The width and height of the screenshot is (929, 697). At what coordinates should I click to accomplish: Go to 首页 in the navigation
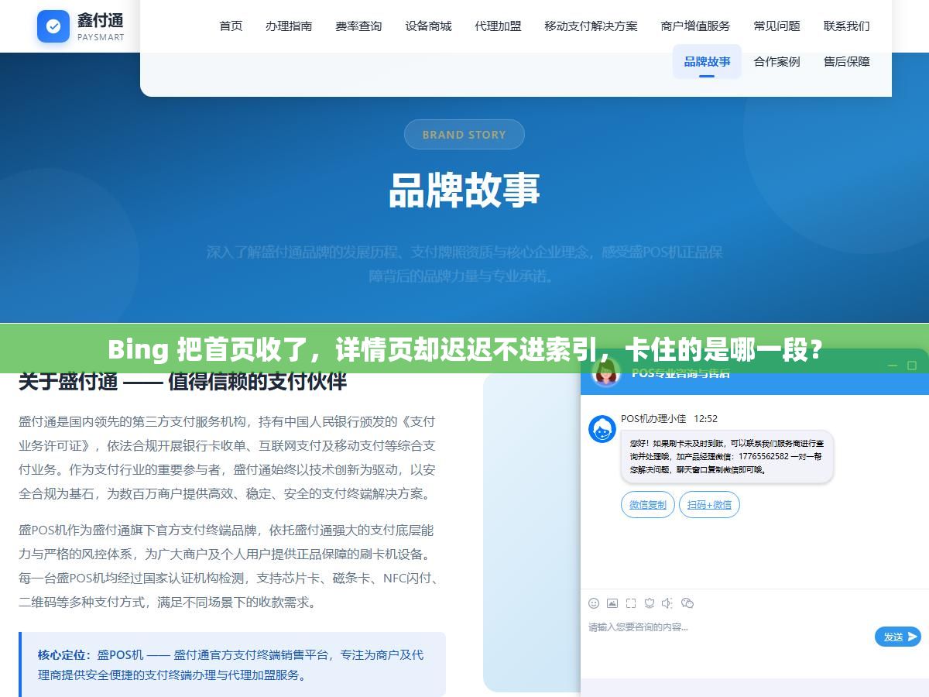coord(231,26)
